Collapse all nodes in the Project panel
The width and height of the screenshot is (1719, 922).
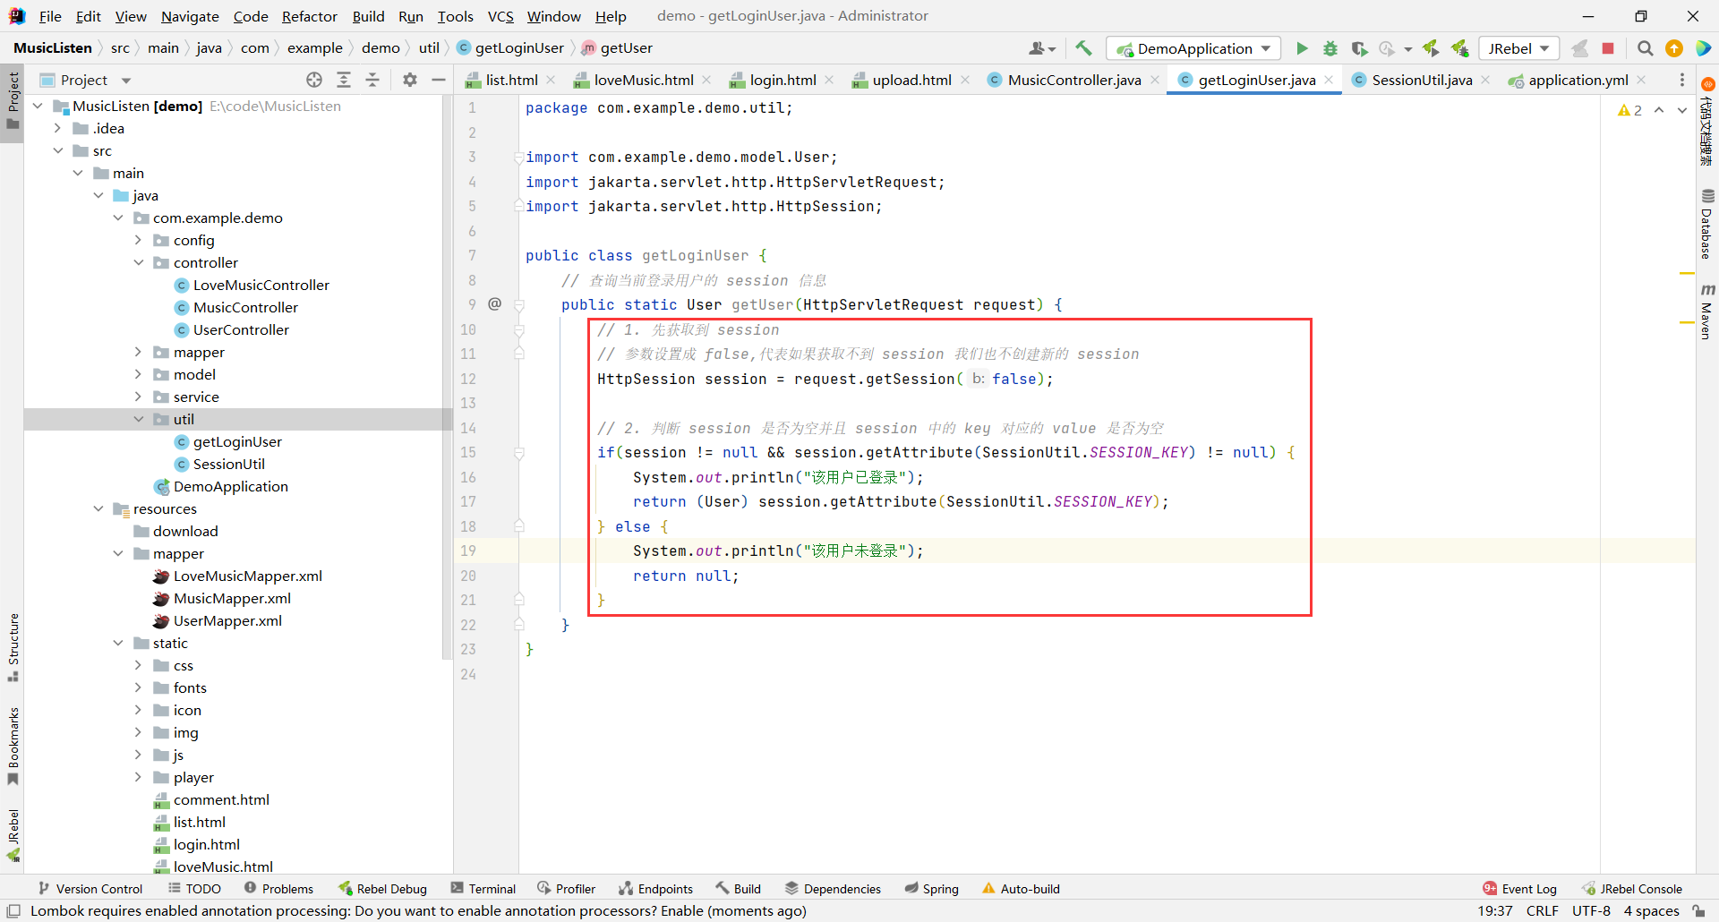coord(372,80)
